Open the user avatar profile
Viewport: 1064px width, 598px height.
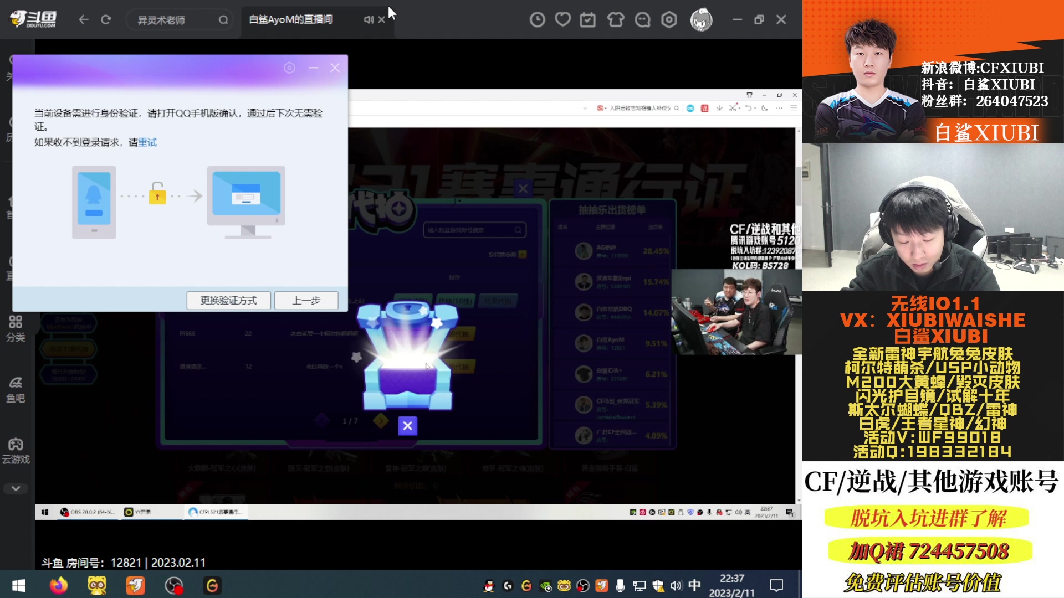[x=701, y=19]
